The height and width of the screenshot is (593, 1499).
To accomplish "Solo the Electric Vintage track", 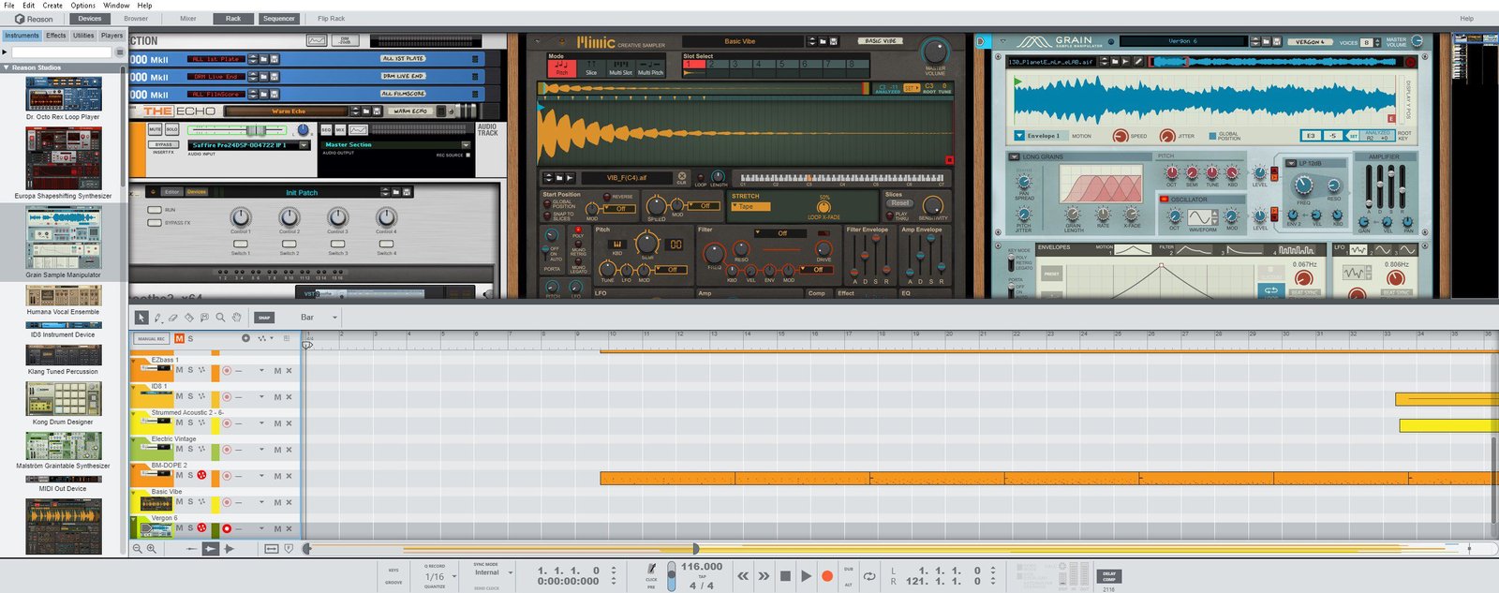I will [190, 450].
